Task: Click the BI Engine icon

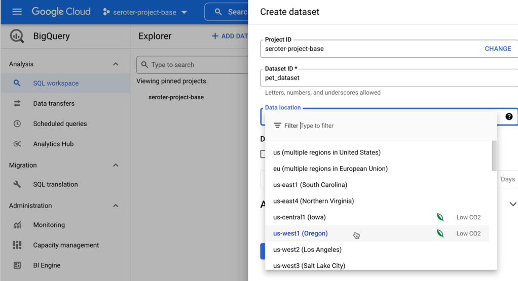Action: click(17, 265)
